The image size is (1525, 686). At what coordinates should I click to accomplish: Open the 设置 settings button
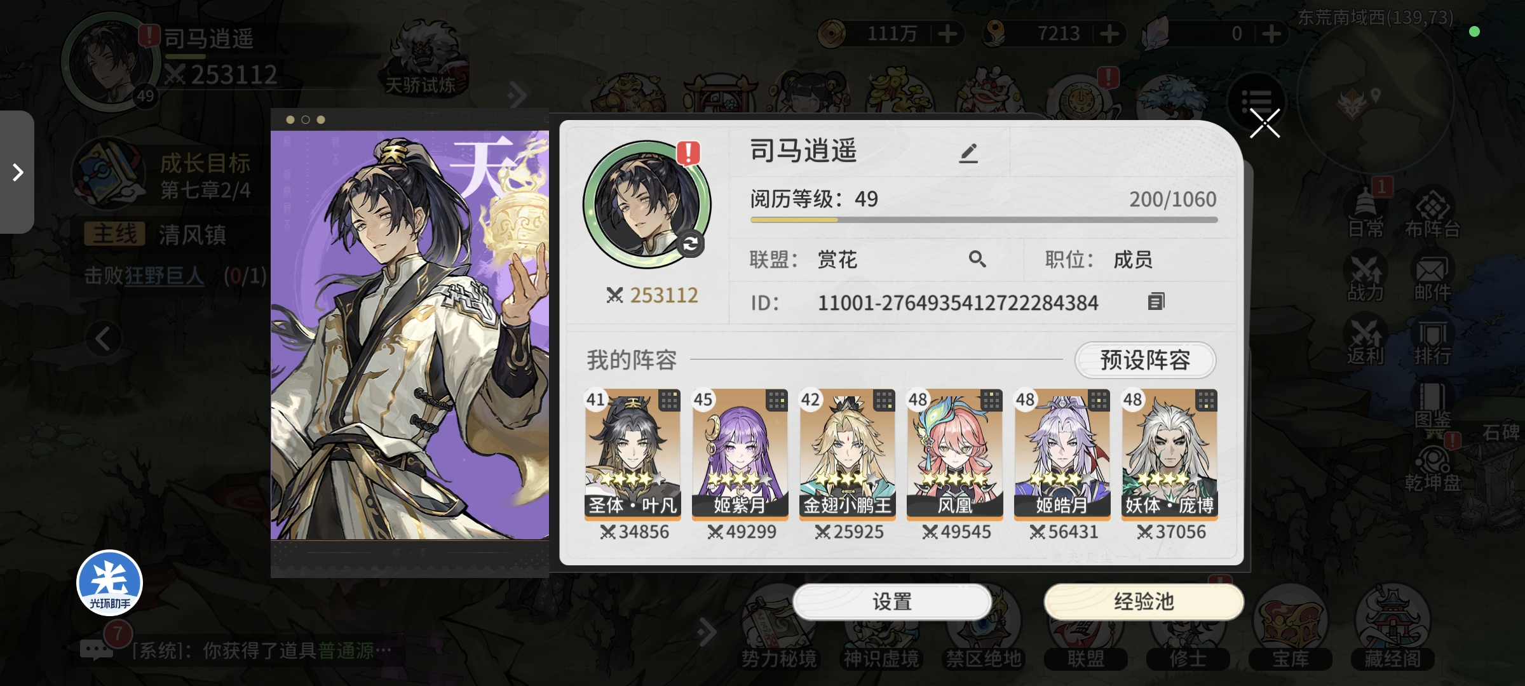click(x=892, y=602)
